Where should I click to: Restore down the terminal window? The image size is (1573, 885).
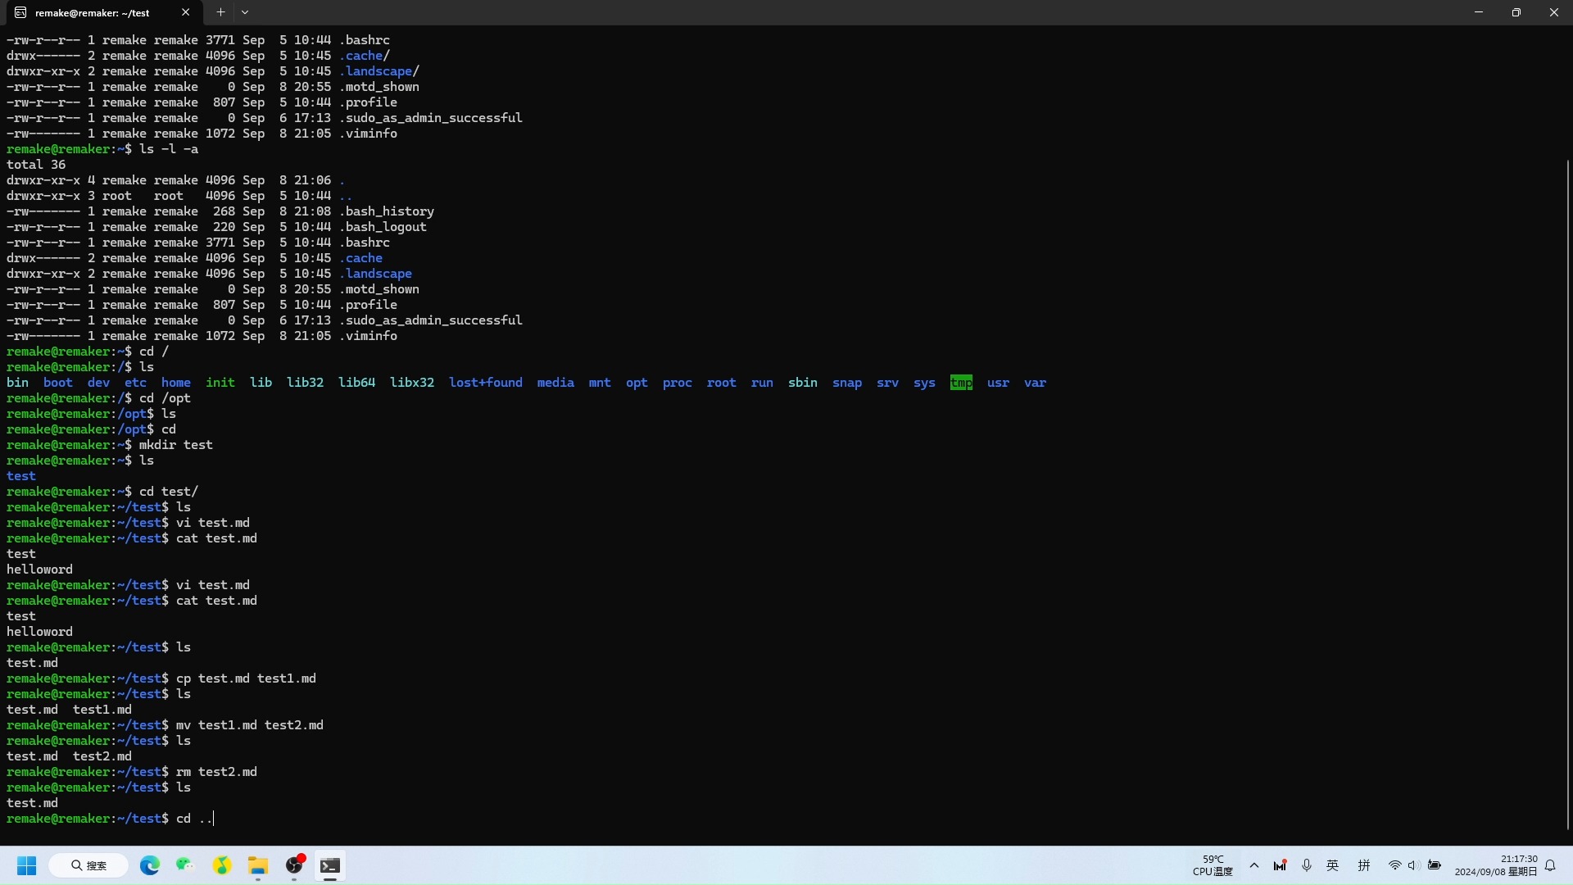(x=1516, y=12)
